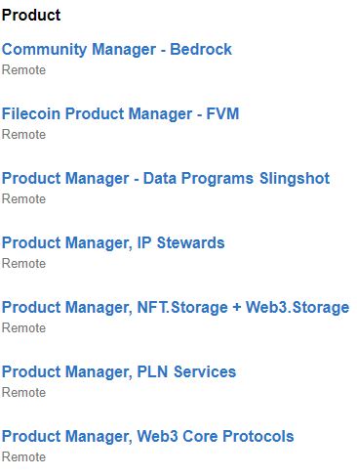Viewport: 357px width, 476px height.
Task: Click Remote label under Community Manager - Bedrock
Action: [23, 70]
